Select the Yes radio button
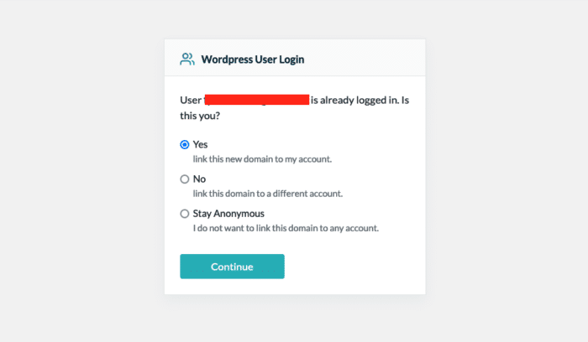 tap(185, 144)
